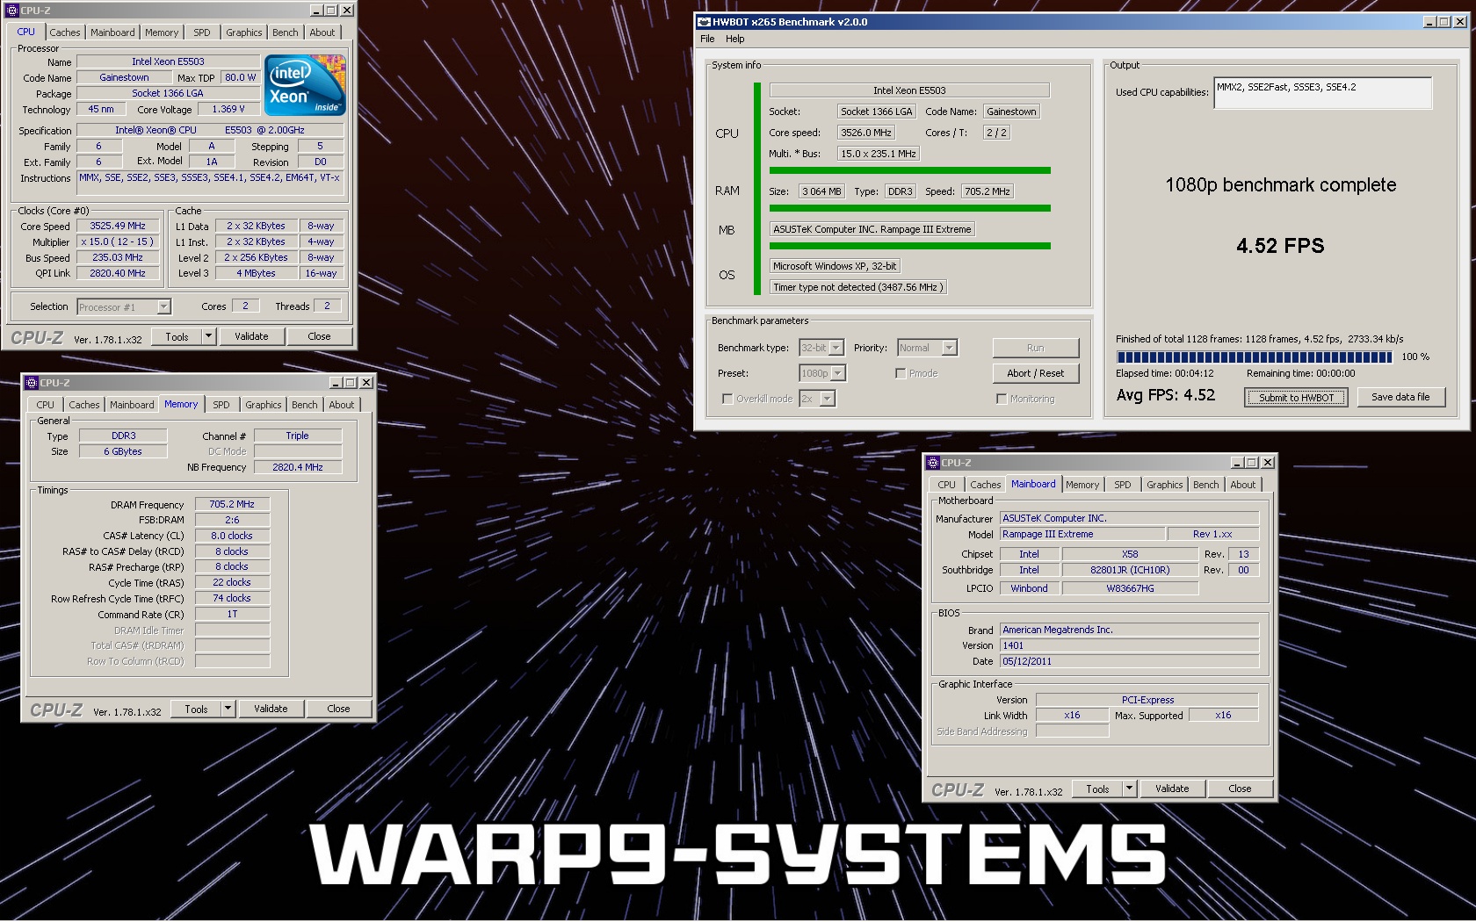Viewport: 1476px width, 922px height.
Task: Click the Rampage III Extreme model field
Action: pyautogui.click(x=1082, y=534)
